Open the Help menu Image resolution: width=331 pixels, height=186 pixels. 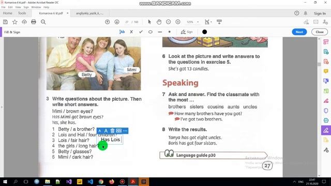coord(46,7)
